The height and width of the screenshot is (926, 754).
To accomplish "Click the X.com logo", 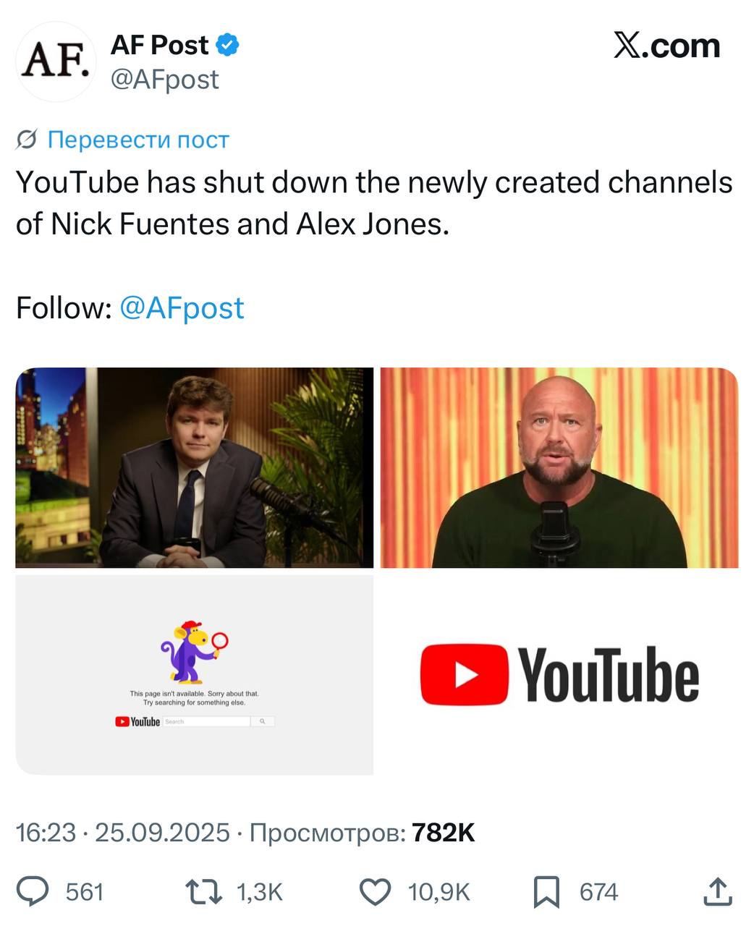I will pyautogui.click(x=666, y=46).
